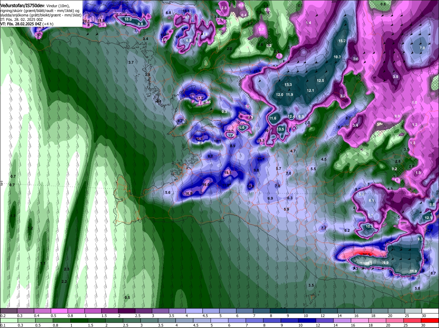This screenshot has width=439, height=328.
Task: Click upper legend swatch between 0.5 and 0.8
Action: pyautogui.click(x=59, y=311)
